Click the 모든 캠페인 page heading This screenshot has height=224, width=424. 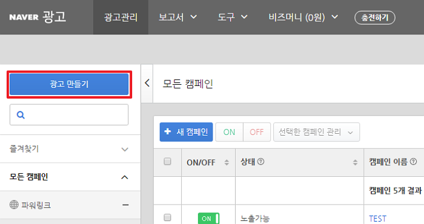click(188, 84)
